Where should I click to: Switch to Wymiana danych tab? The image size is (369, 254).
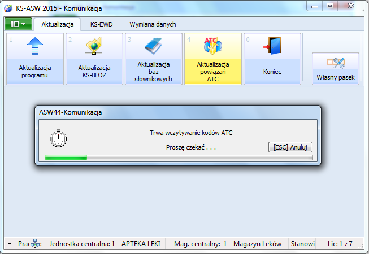[x=153, y=24]
